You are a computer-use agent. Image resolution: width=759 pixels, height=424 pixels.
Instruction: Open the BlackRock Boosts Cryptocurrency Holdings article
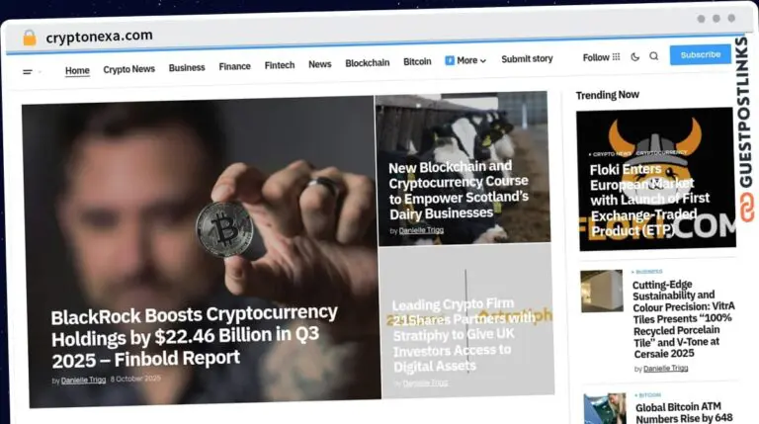click(194, 336)
